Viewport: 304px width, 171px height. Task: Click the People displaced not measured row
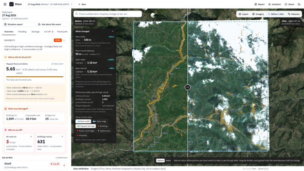coord(95,106)
